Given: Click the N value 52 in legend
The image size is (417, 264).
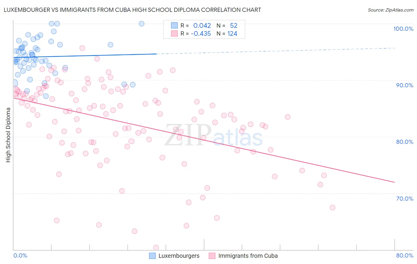Looking at the screenshot, I should pyautogui.click(x=234, y=25).
